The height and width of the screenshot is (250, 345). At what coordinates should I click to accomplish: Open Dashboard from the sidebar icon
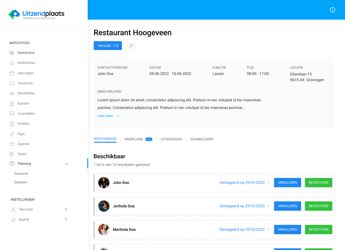[12, 53]
